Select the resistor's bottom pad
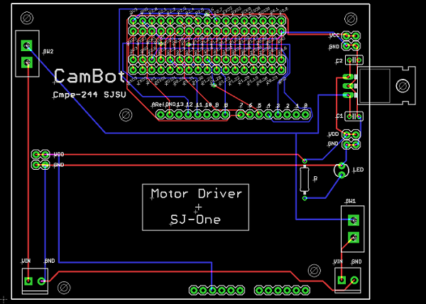The height and width of the screenshot is (304, 426). click(305, 198)
